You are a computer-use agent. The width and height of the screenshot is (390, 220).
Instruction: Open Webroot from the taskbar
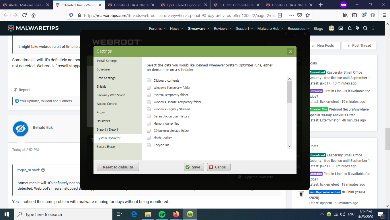pyautogui.click(x=190, y=214)
